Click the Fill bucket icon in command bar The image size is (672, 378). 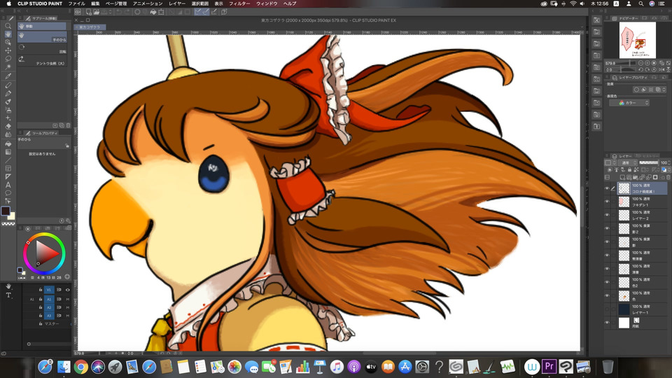pyautogui.click(x=153, y=12)
